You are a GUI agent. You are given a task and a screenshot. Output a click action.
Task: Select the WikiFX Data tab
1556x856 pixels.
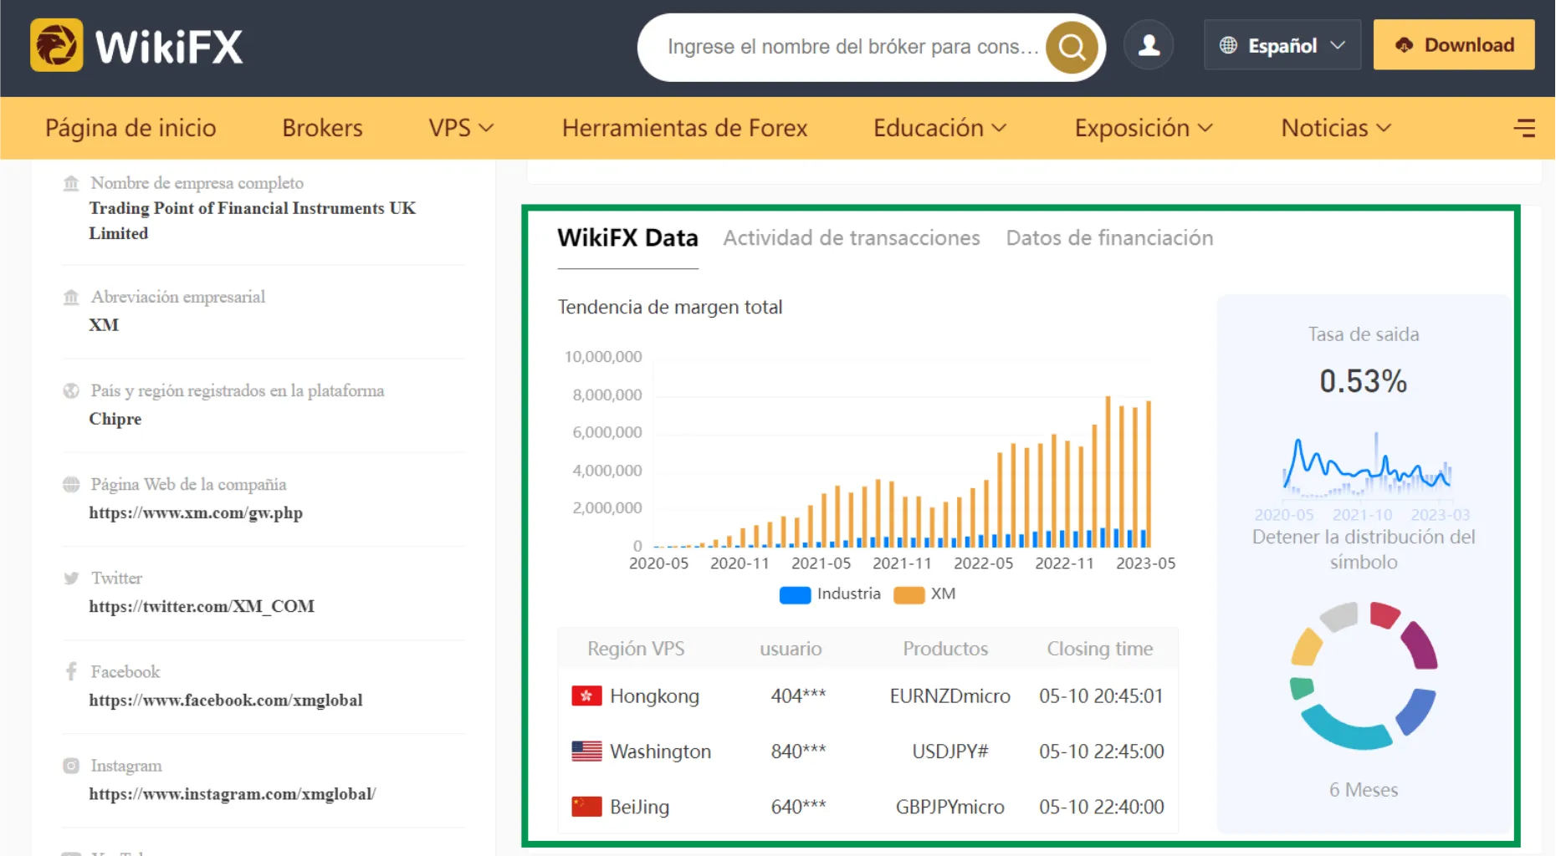pyautogui.click(x=627, y=238)
